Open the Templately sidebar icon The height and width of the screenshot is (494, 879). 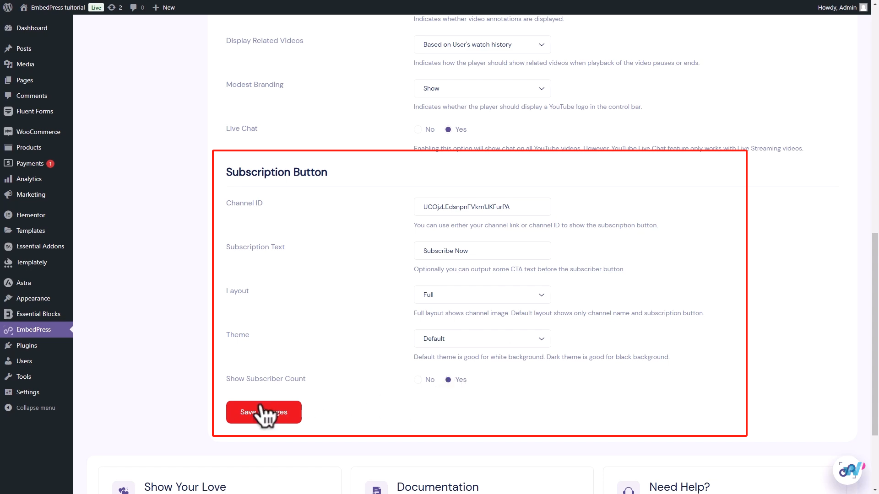pyautogui.click(x=8, y=263)
